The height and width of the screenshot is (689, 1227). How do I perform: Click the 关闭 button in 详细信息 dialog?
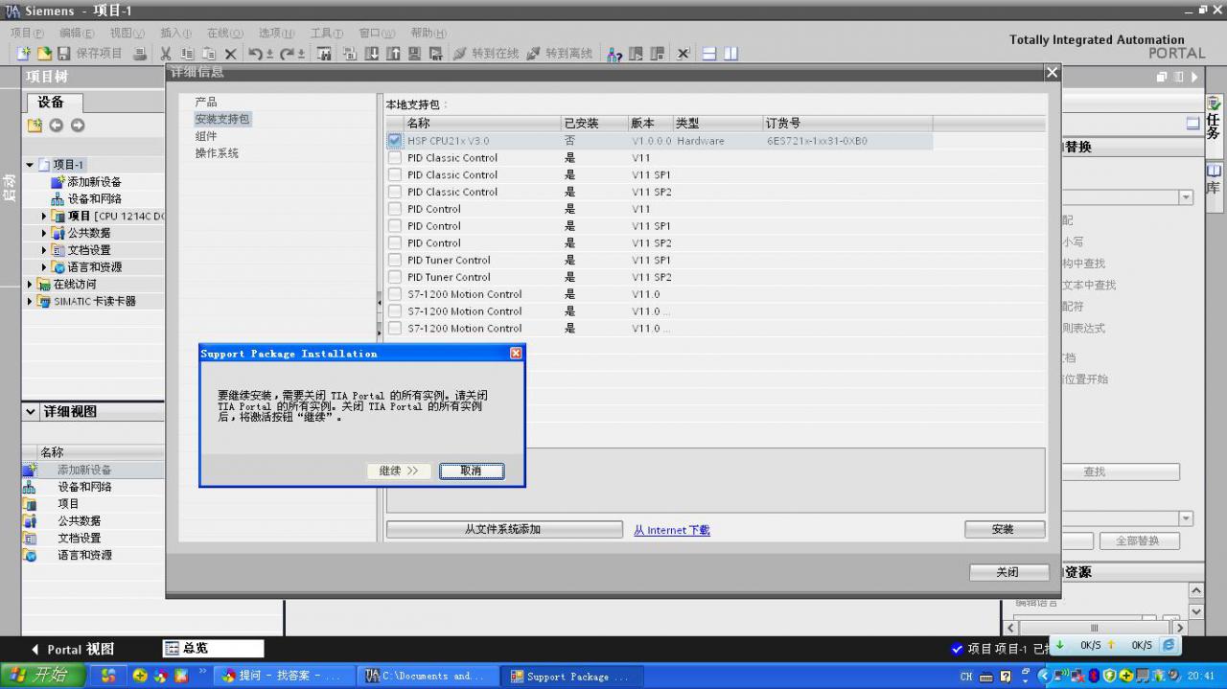click(x=1007, y=572)
